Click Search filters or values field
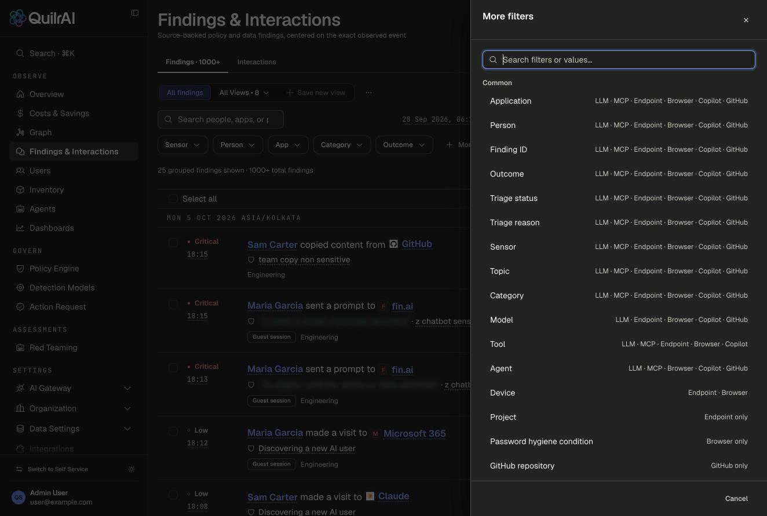 coord(619,60)
